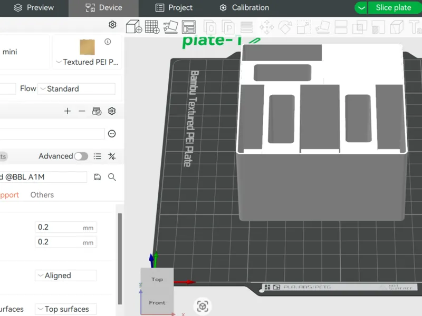Save the process preset with disk icon
The image size is (422, 316).
[x=97, y=177]
